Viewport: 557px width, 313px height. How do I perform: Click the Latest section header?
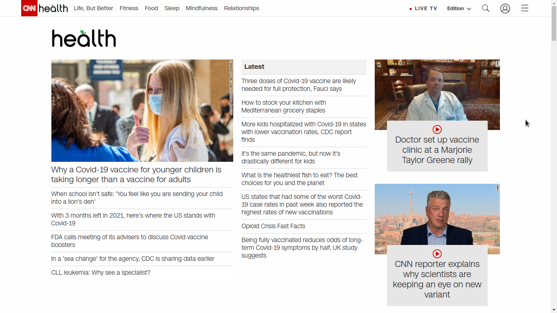click(x=304, y=67)
